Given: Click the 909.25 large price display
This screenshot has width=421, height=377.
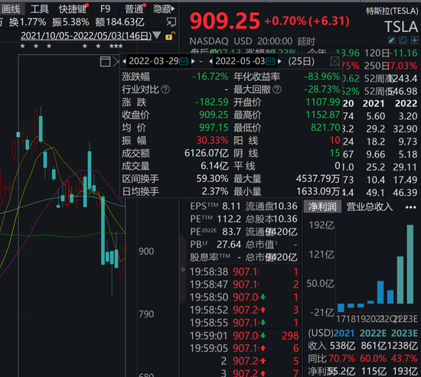Looking at the screenshot, I should pos(225,21).
